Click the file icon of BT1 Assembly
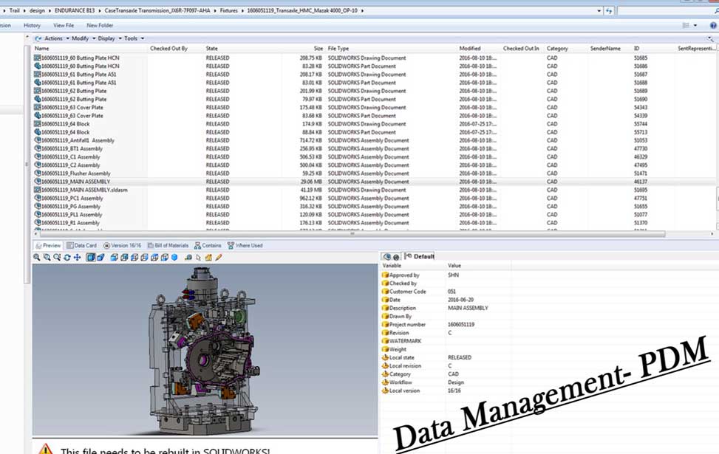Screen dimensions: 719x454 pos(38,148)
